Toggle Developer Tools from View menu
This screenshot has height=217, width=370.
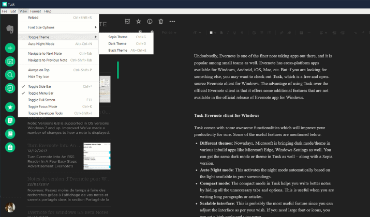[58, 113]
